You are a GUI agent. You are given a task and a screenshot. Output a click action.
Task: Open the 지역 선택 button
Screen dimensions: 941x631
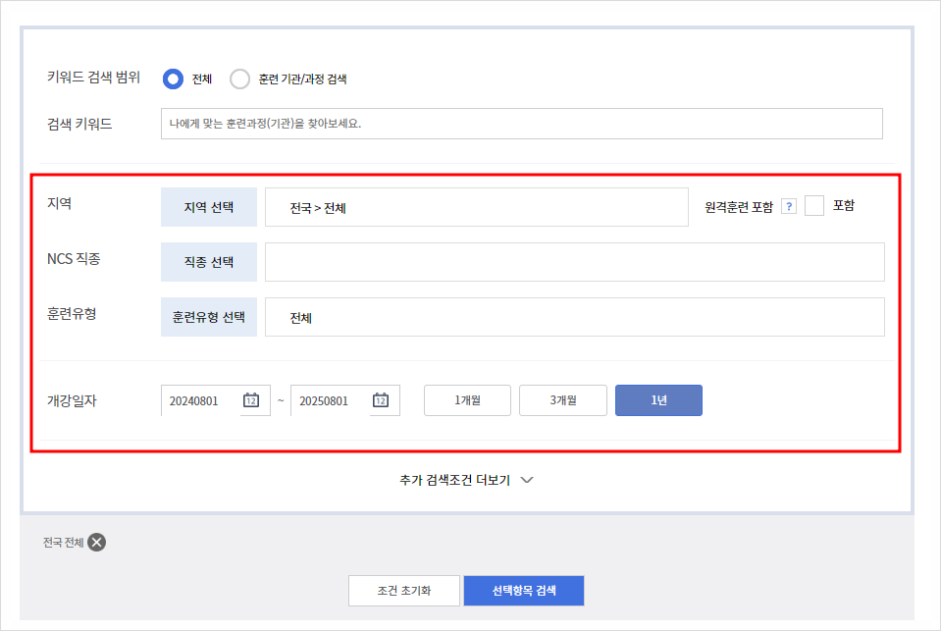coord(209,207)
